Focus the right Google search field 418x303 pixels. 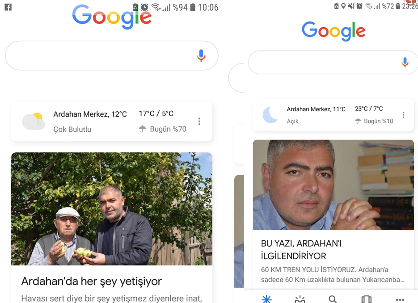[333, 63]
